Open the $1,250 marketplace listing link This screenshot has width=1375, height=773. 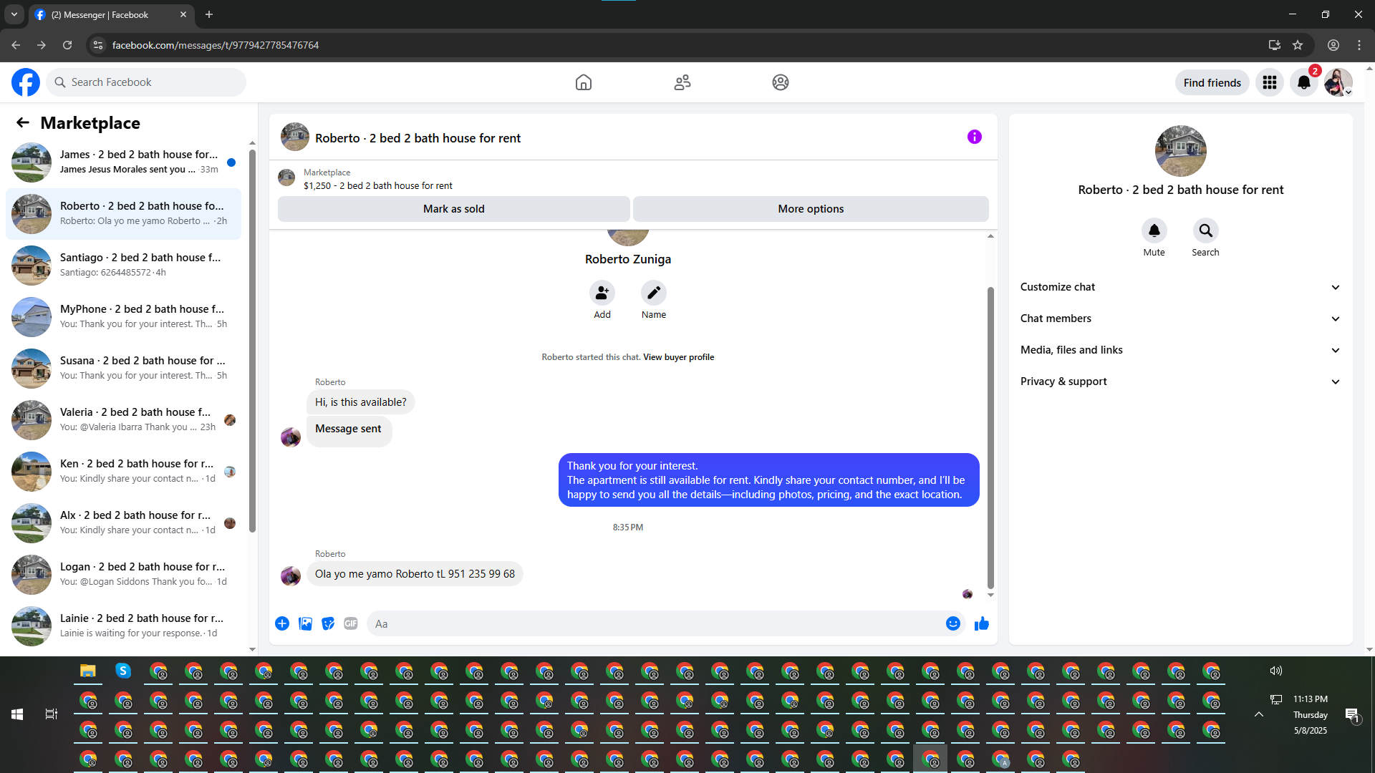(x=377, y=185)
